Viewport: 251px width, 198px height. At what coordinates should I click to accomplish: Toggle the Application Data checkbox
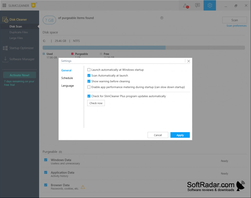pyautogui.click(x=46, y=172)
